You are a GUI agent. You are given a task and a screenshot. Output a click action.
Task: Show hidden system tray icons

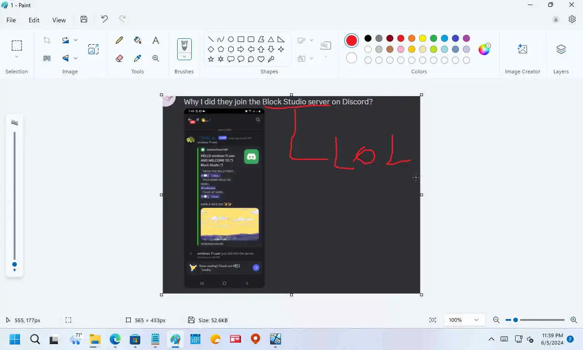pos(491,339)
